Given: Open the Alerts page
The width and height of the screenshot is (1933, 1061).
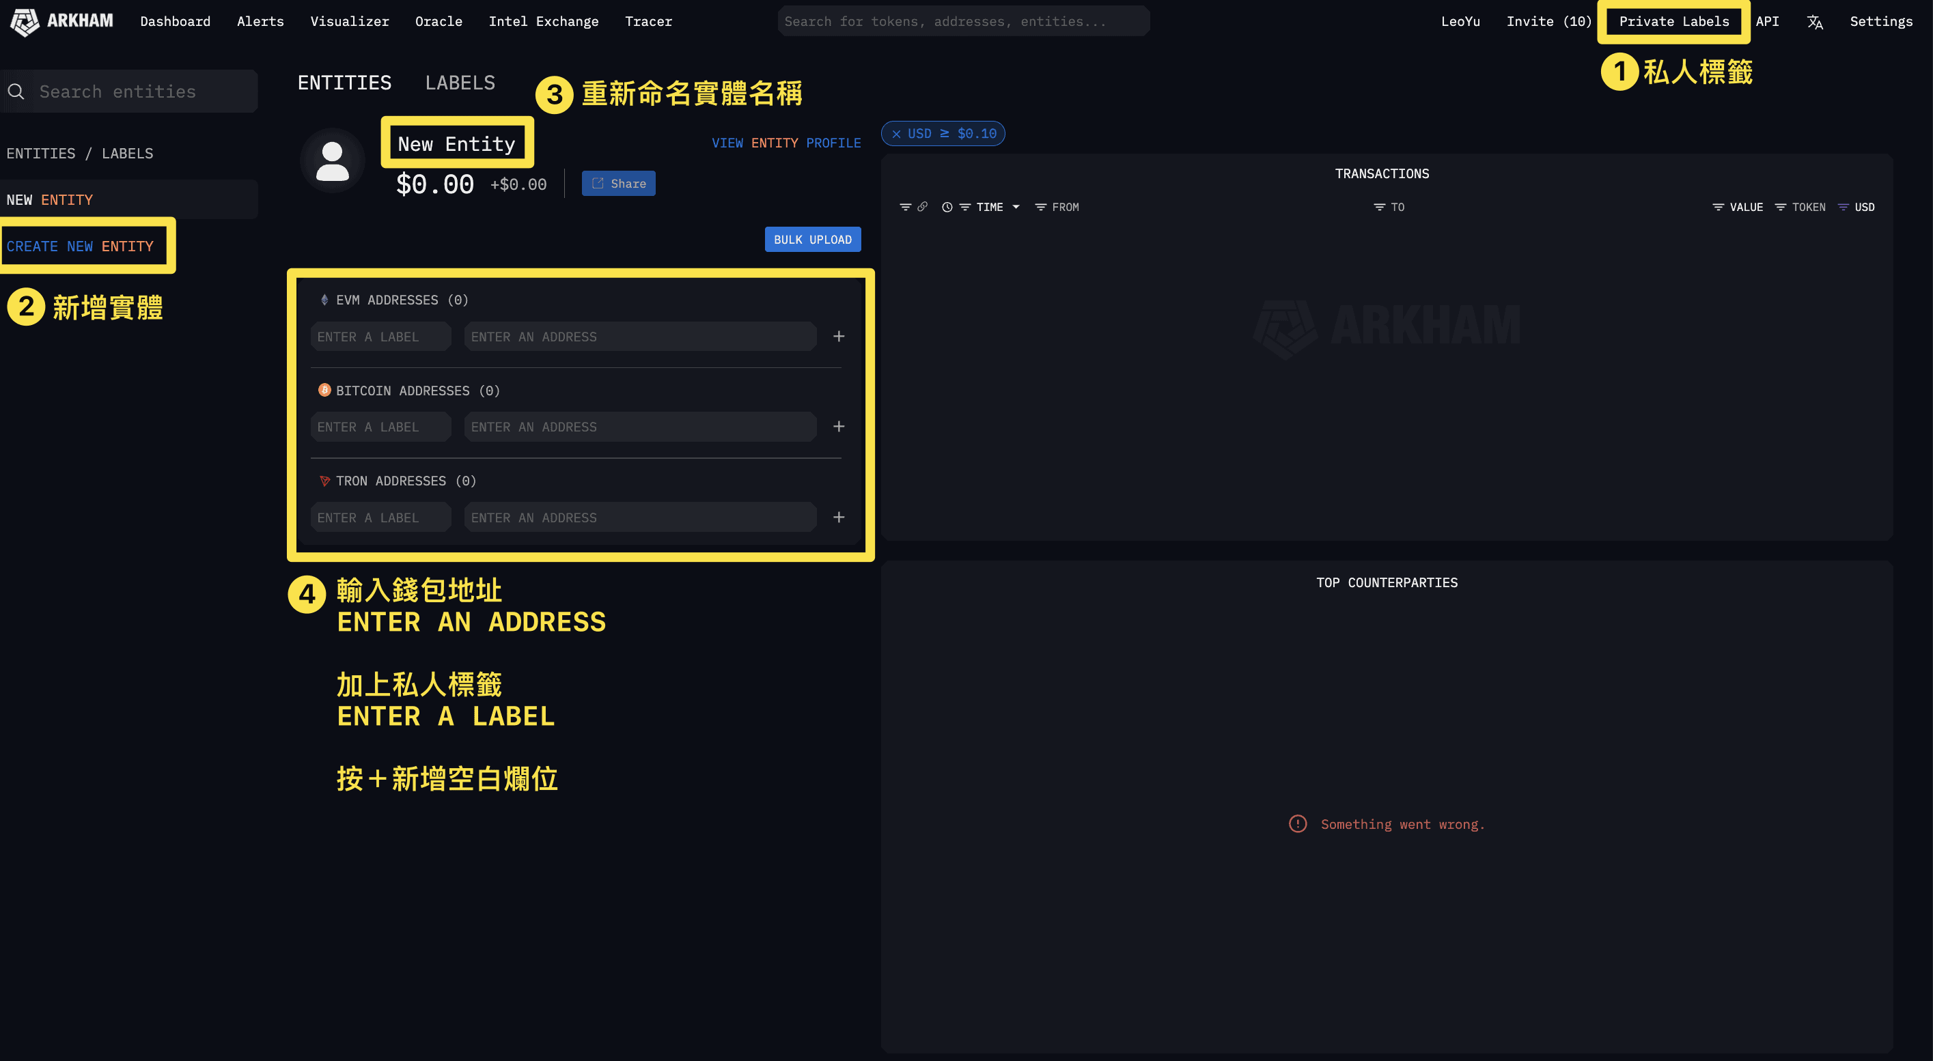Looking at the screenshot, I should (x=260, y=21).
